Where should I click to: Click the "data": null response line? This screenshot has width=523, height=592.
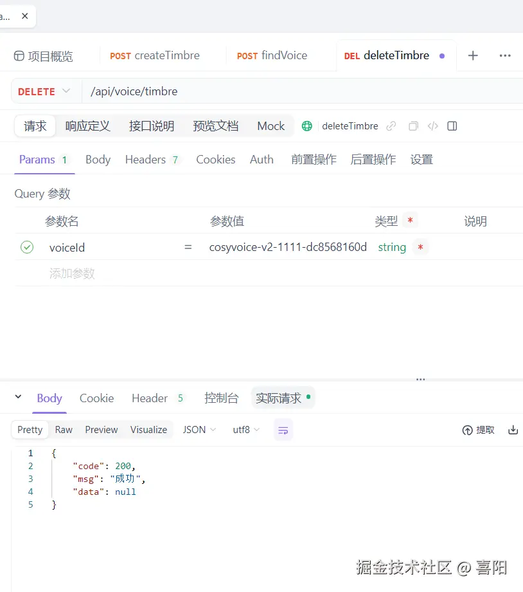pos(104,492)
